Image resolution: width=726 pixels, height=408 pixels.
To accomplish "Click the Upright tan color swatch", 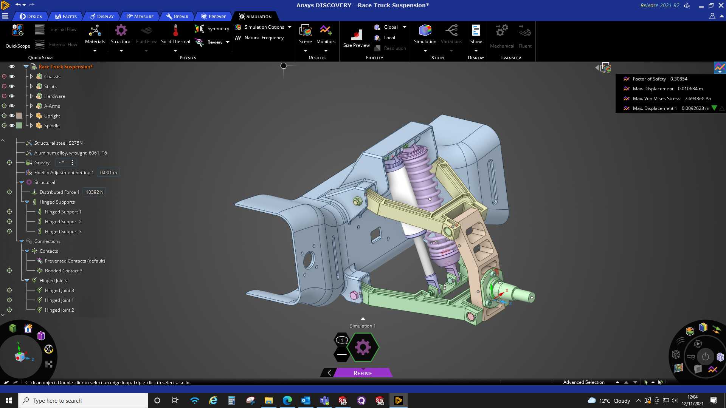I will pyautogui.click(x=19, y=116).
